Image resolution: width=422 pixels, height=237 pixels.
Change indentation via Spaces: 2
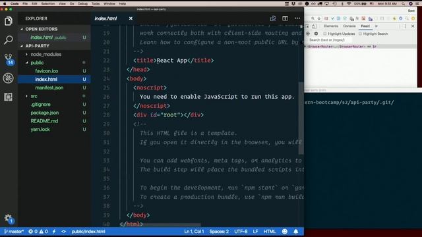pos(219,231)
